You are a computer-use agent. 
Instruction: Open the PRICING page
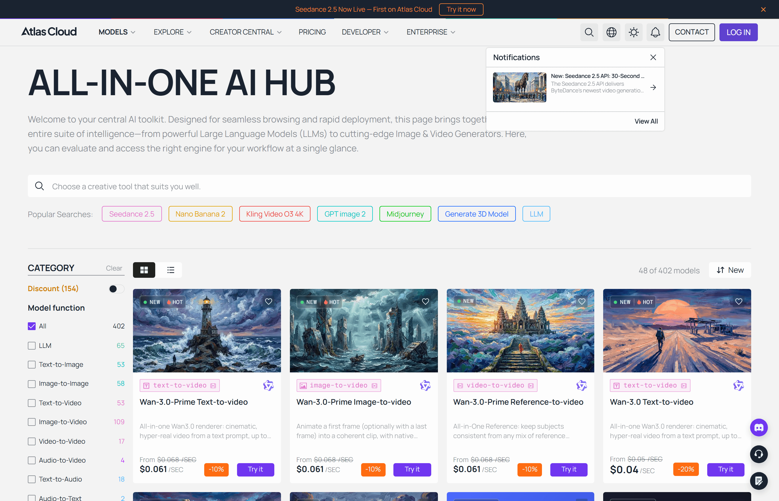(x=312, y=32)
